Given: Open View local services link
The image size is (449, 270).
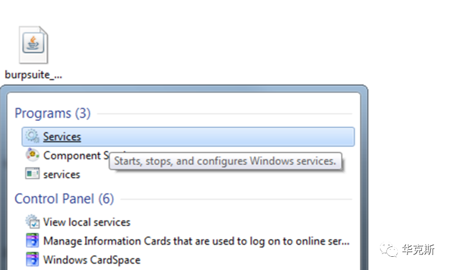Looking at the screenshot, I should (x=87, y=222).
